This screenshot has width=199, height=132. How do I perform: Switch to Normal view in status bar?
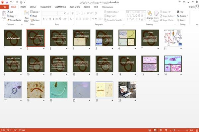pos(150,130)
